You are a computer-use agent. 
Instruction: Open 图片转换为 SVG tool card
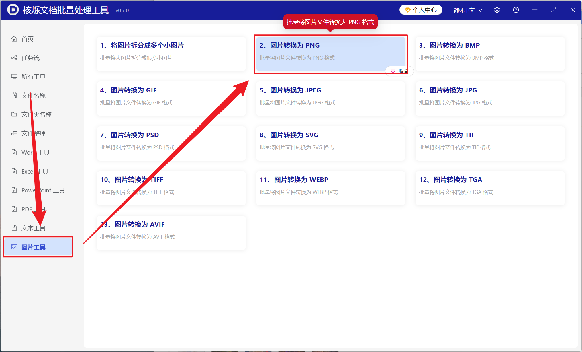(x=330, y=143)
